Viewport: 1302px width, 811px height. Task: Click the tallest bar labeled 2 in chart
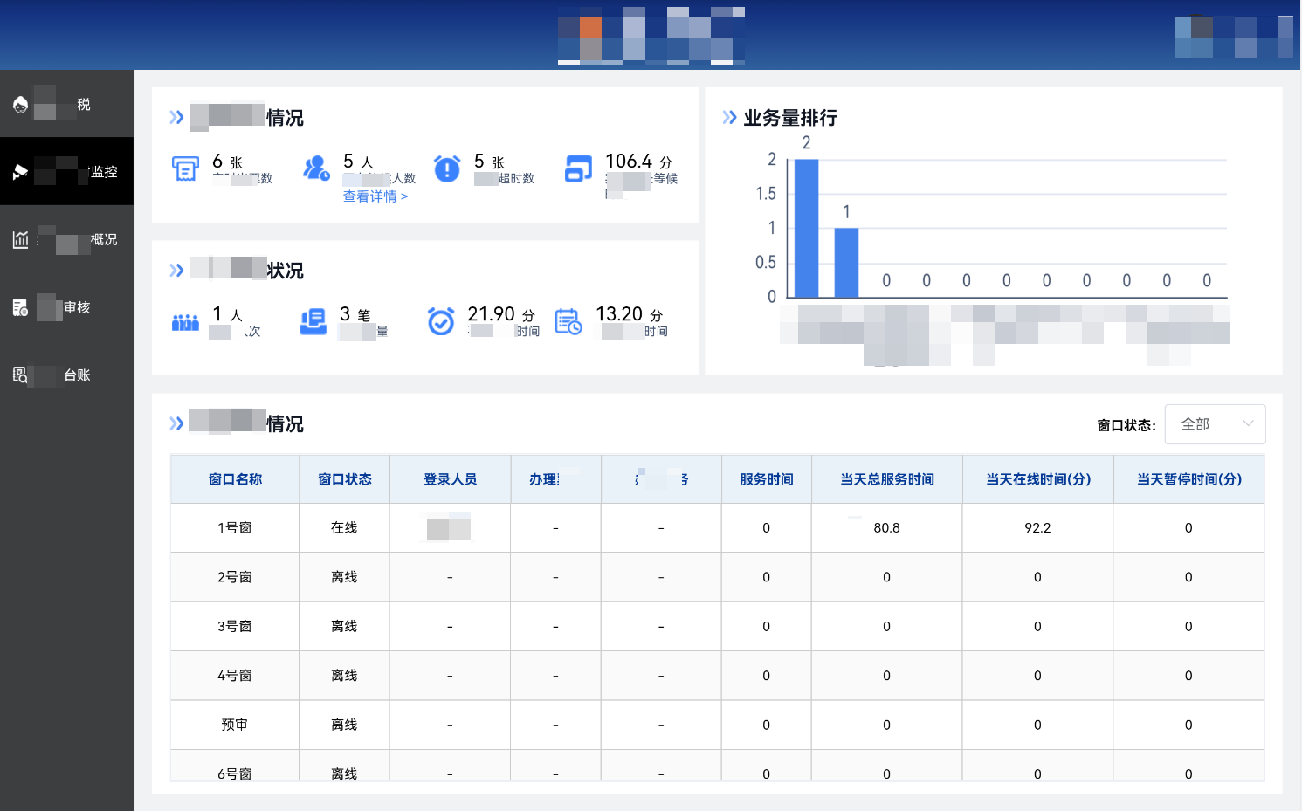[806, 228]
